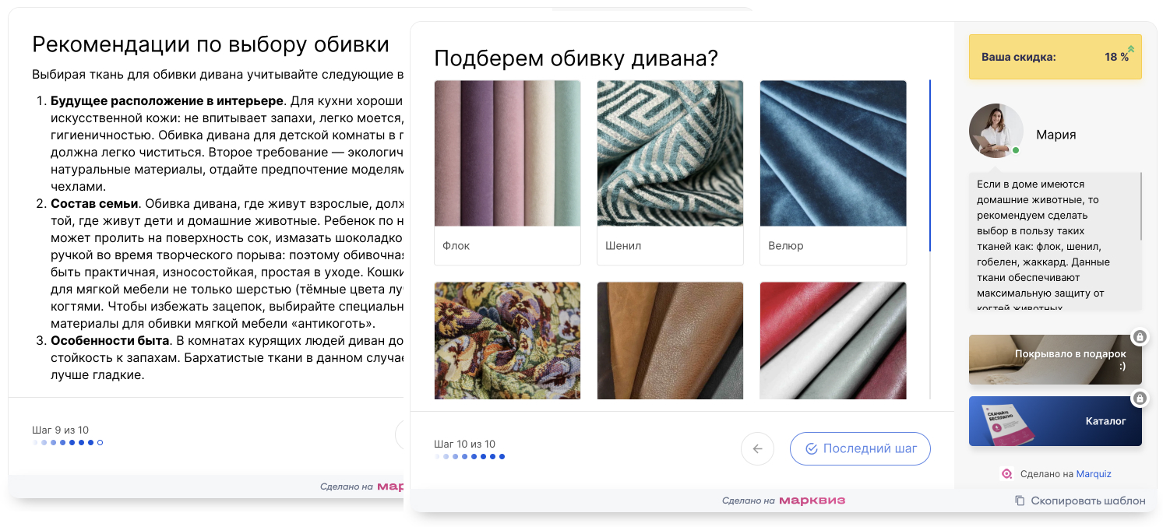Click the Покрывало в подарок banner

coord(1055,360)
